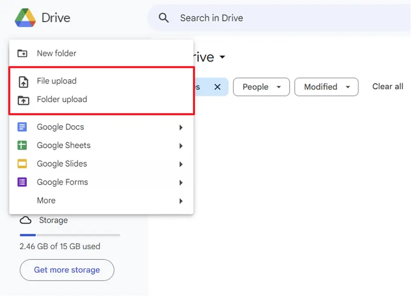Viewport: 411px width, 296px height.
Task: Choose New folder from the menu
Action: coord(101,53)
